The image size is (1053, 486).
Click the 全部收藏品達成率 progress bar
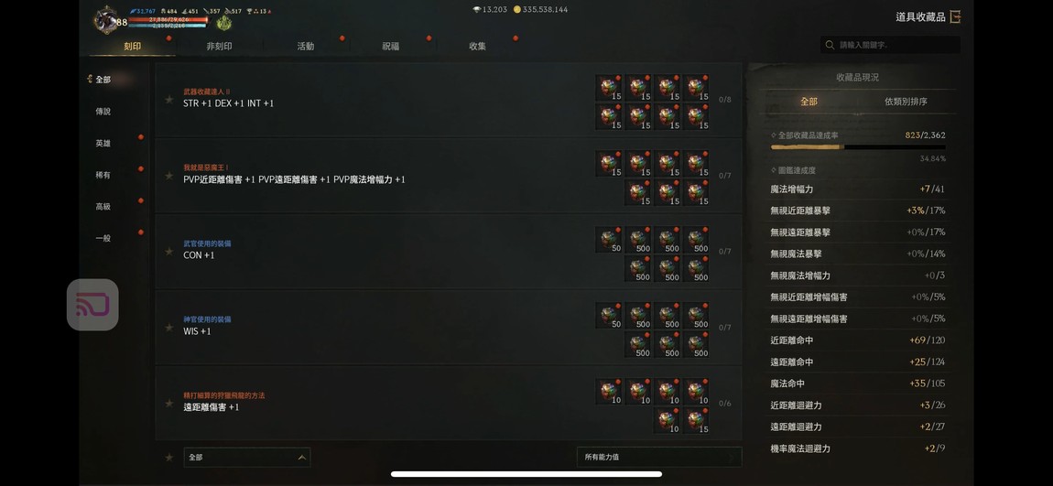[x=858, y=147]
